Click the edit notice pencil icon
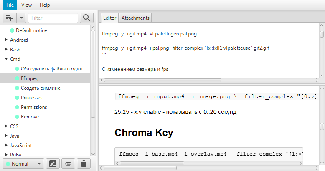This screenshot has width=325, height=171. 53,164
